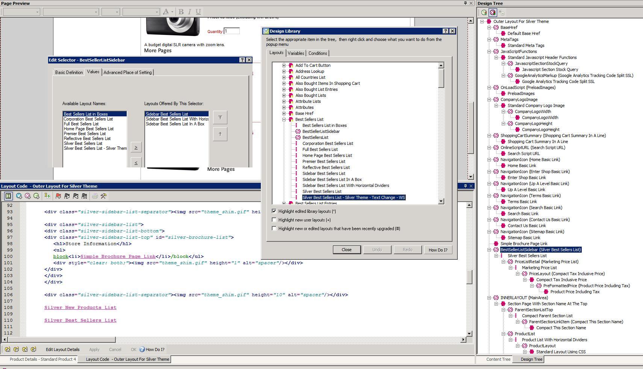This screenshot has height=369, width=643.
Task: Click the red flag add-bookmark icon
Action: [58, 196]
